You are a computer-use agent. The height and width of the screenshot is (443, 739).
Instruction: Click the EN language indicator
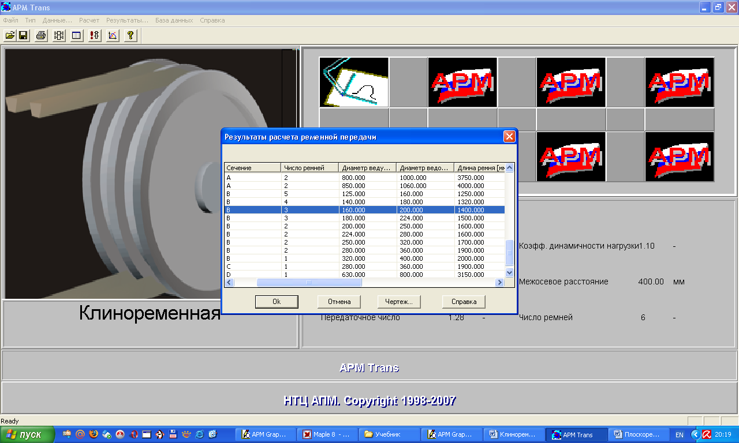pyautogui.click(x=680, y=434)
